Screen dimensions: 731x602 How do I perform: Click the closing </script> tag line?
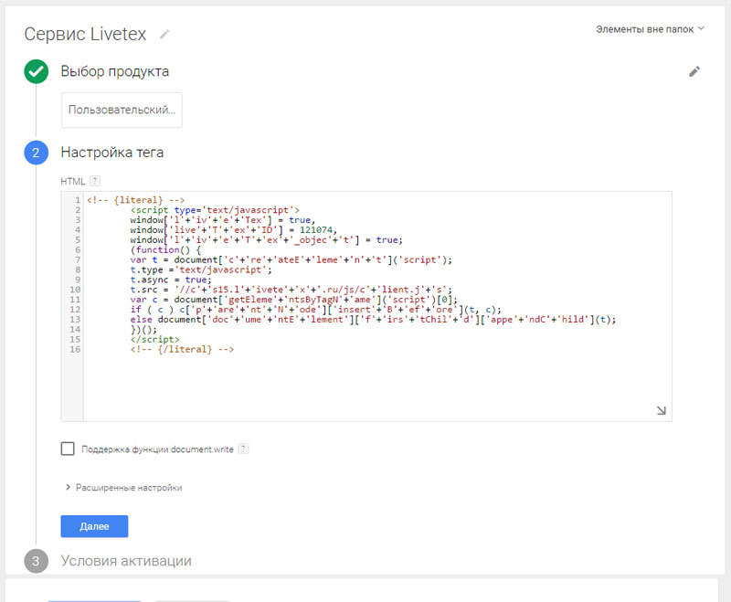click(154, 339)
